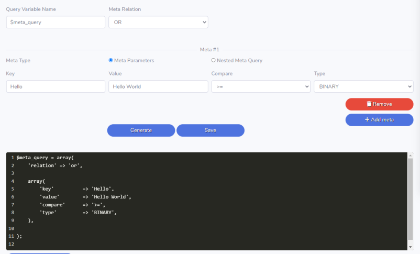Focus the Query Variable Name field
The width and height of the screenshot is (420, 254).
click(x=56, y=22)
